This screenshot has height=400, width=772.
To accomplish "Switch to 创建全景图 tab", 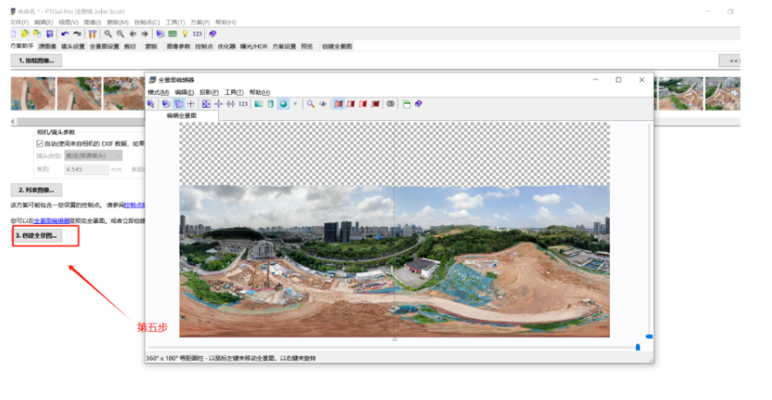I will coord(338,46).
